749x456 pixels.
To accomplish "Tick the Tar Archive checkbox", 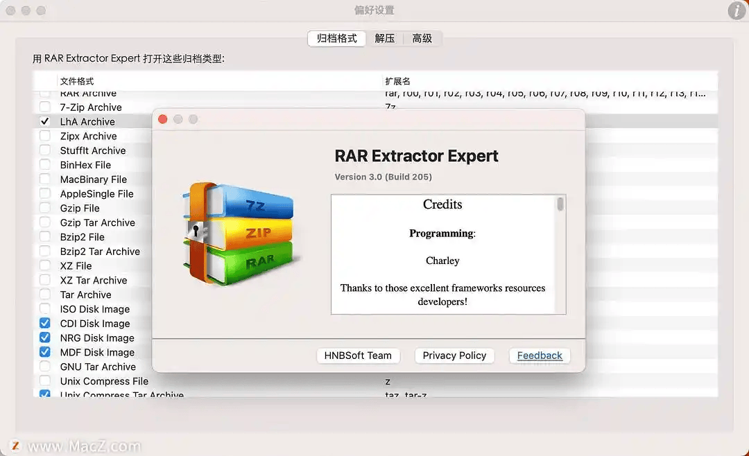I will tap(45, 294).
